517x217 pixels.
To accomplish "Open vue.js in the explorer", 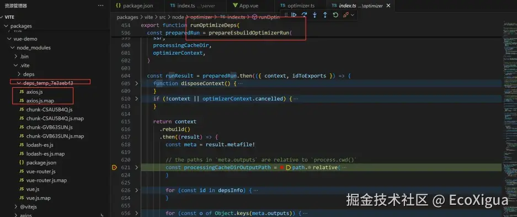I will (33, 189).
